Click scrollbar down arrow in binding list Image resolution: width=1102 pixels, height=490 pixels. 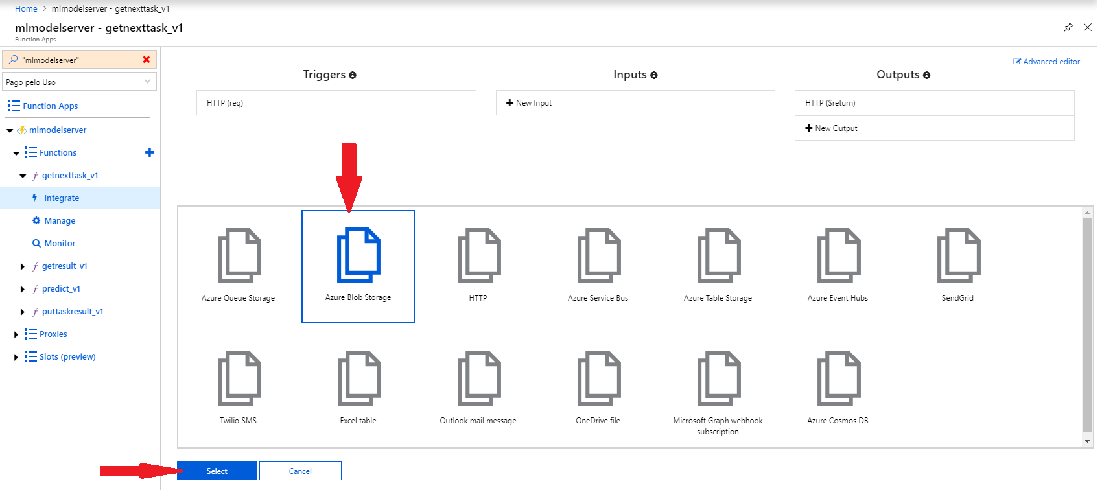[1087, 441]
